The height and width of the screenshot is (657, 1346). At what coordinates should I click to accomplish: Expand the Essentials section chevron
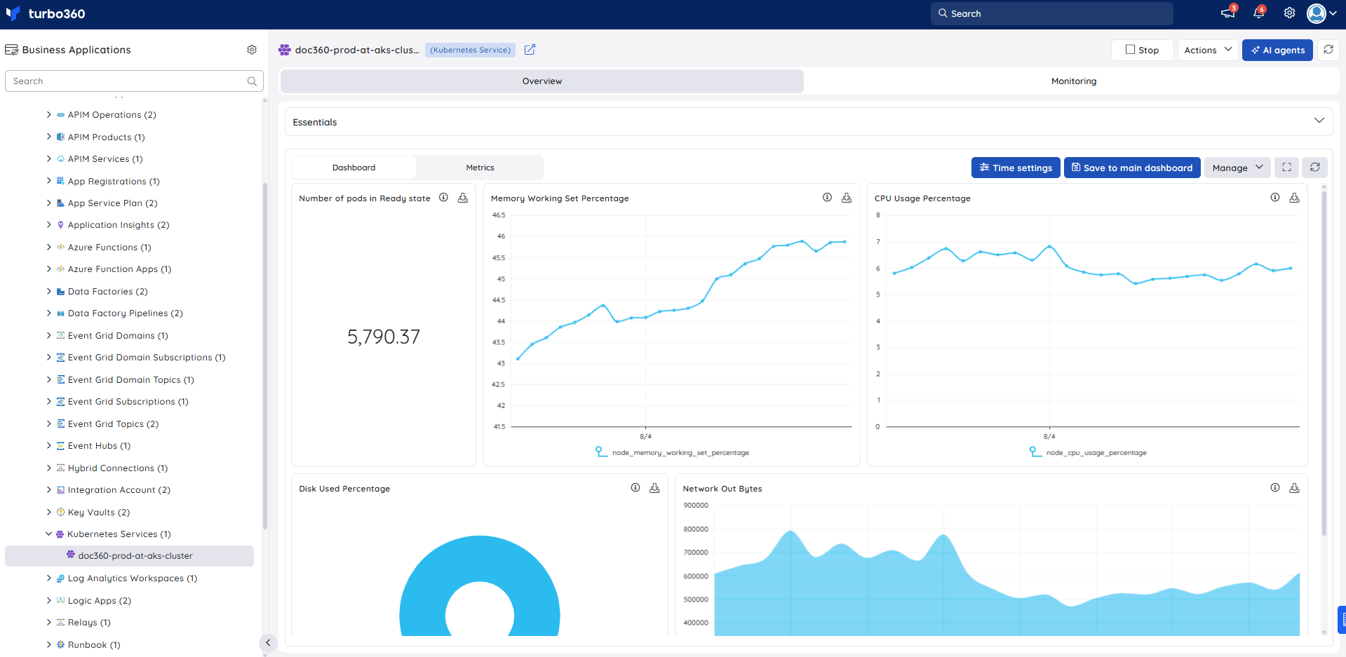pyautogui.click(x=1319, y=121)
